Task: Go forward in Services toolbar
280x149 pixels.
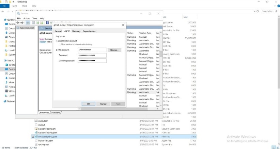Action: click(x=22, y=23)
